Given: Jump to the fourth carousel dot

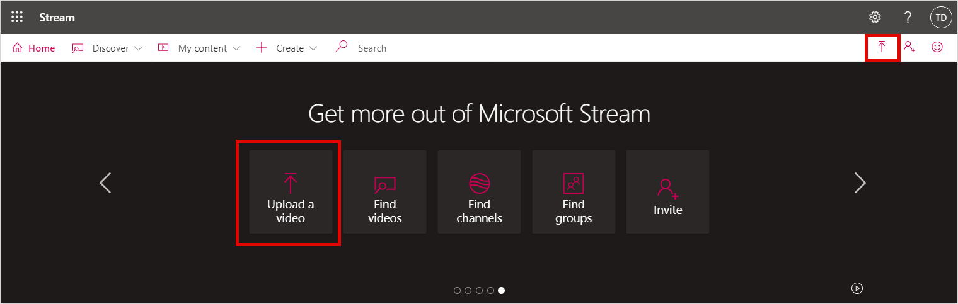Looking at the screenshot, I should 490,290.
